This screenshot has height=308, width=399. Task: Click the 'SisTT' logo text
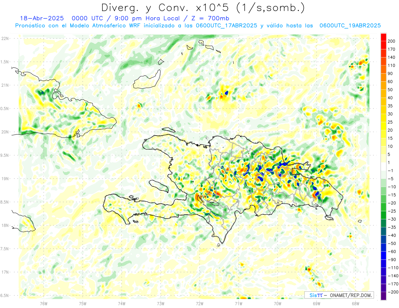[316, 295]
